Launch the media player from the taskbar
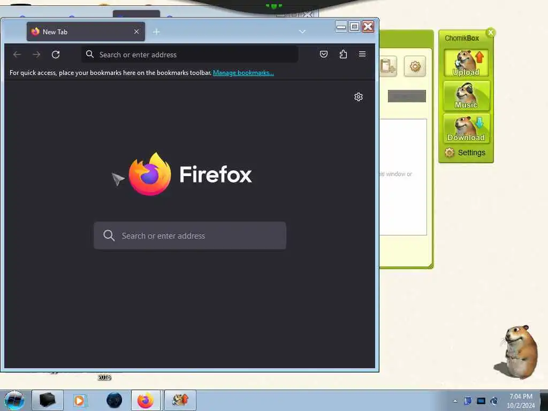 point(80,400)
